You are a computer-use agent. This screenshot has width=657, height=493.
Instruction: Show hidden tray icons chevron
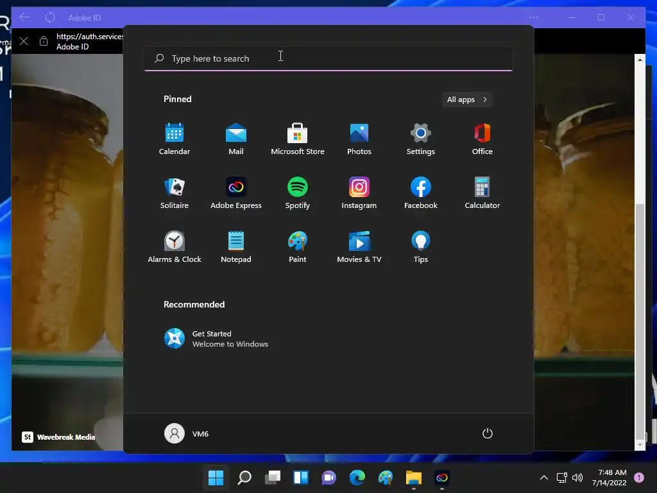[x=544, y=478]
